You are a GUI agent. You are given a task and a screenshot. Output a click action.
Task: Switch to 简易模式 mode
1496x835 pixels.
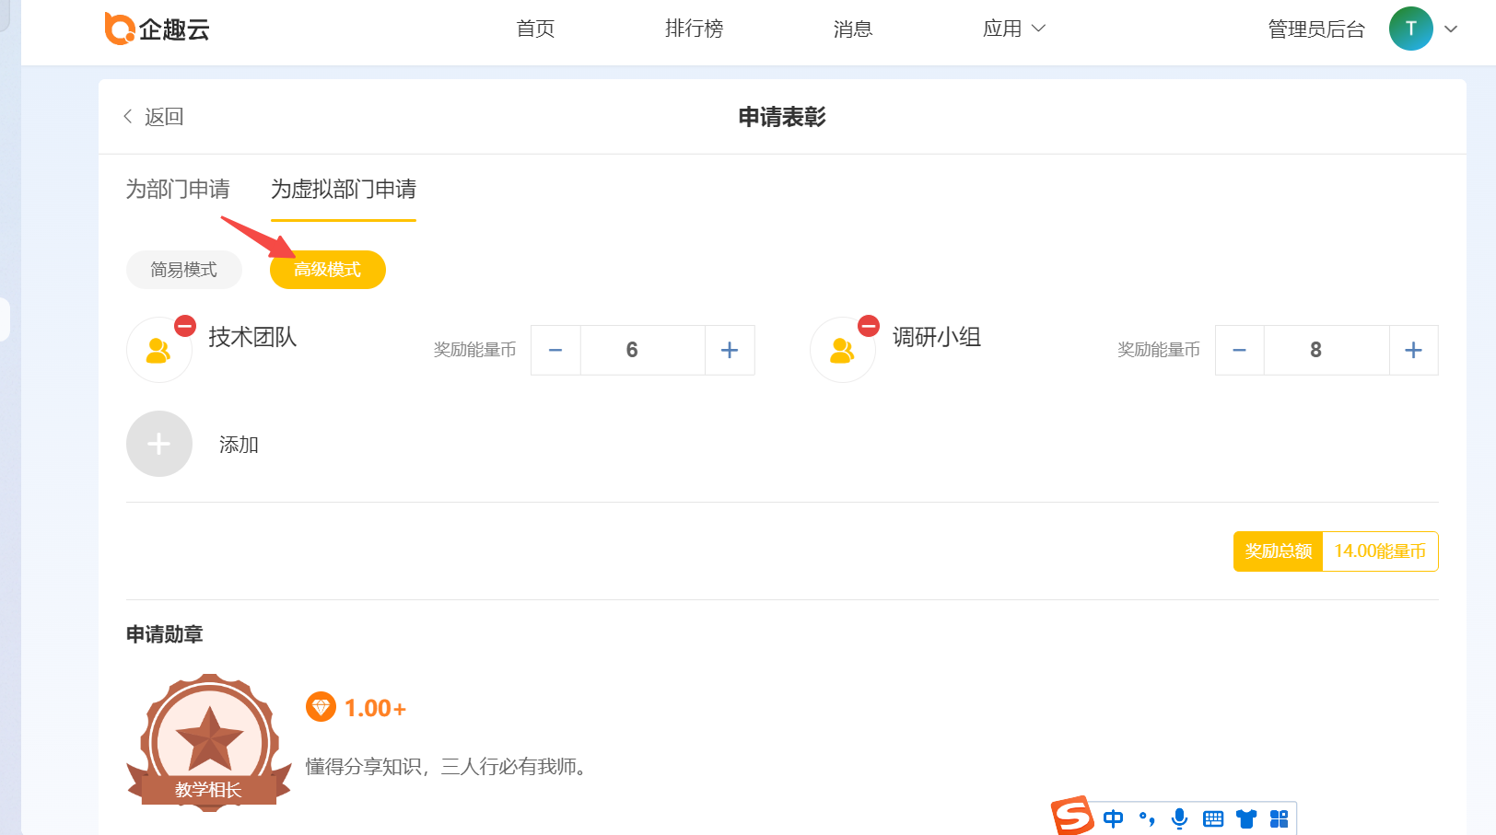coord(184,270)
